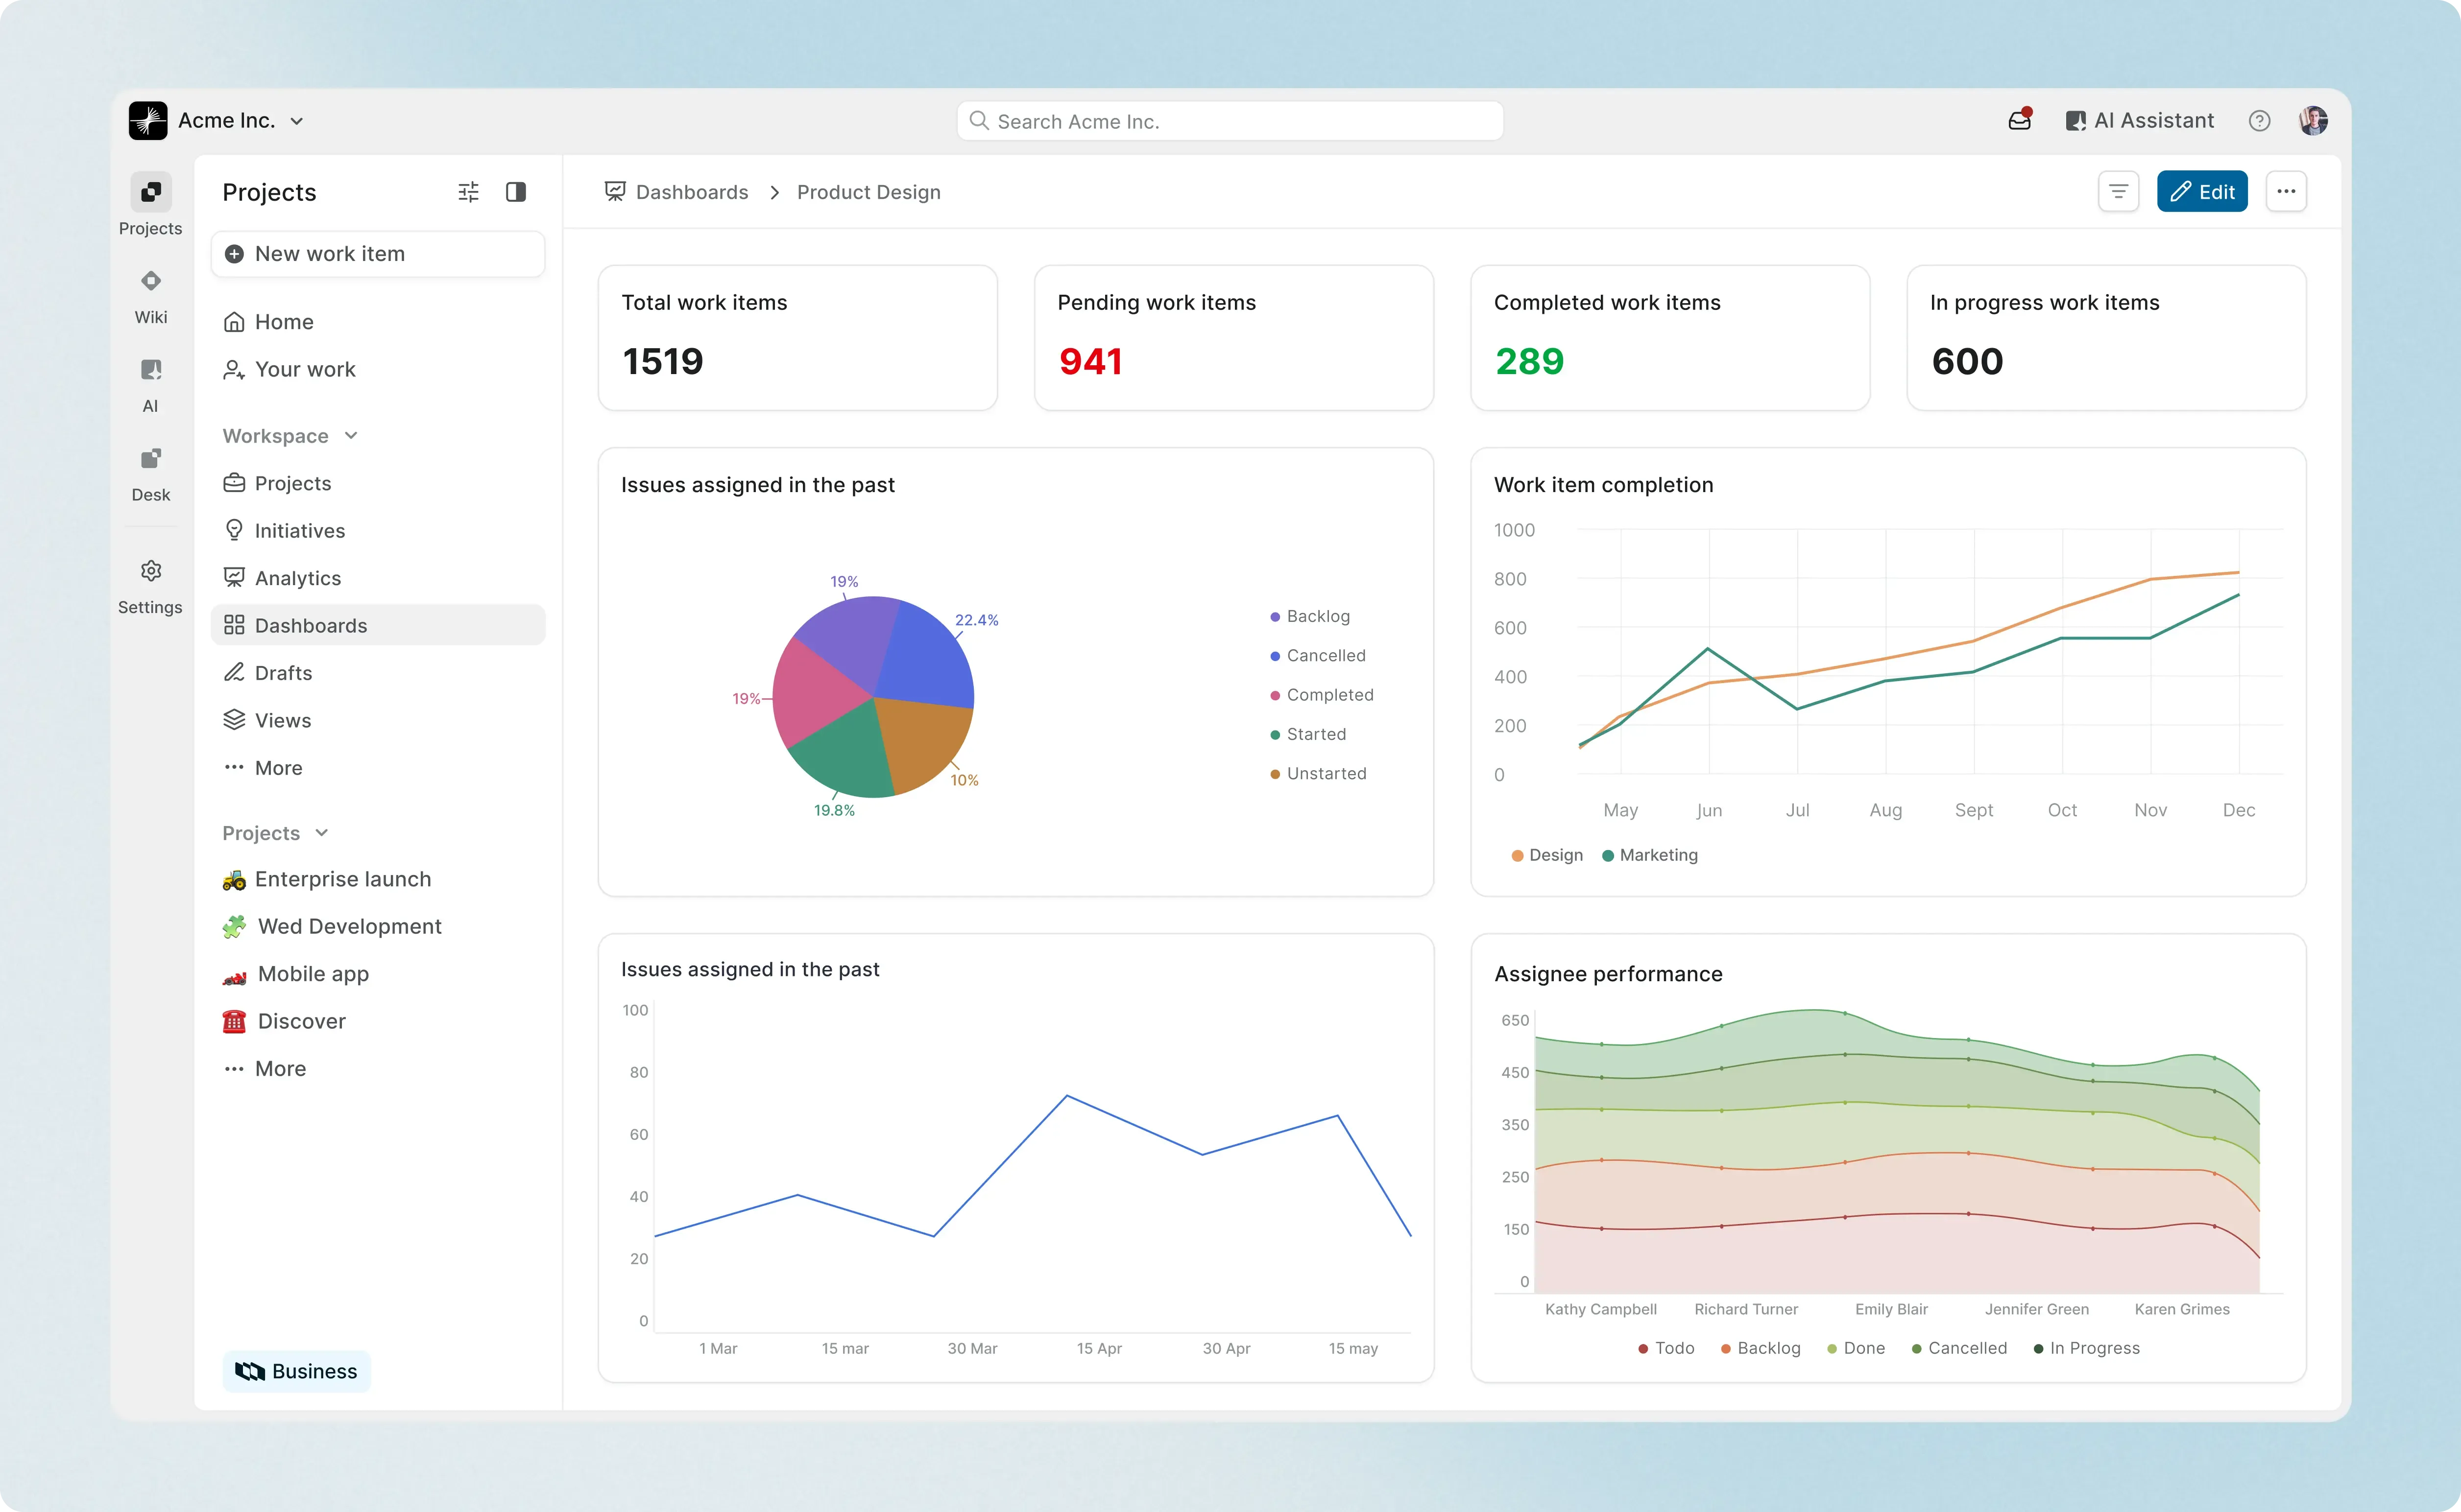Open filter options beside the Edit button
Viewport: 2461px width, 1512px height.
(x=2118, y=191)
